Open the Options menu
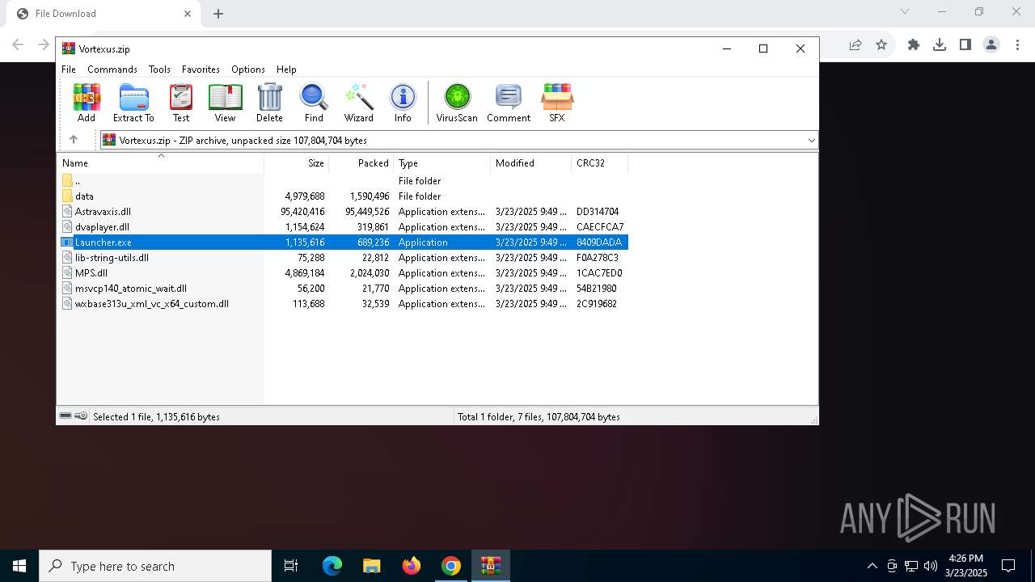 (248, 70)
